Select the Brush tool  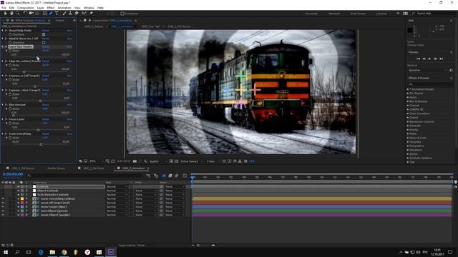click(64, 14)
